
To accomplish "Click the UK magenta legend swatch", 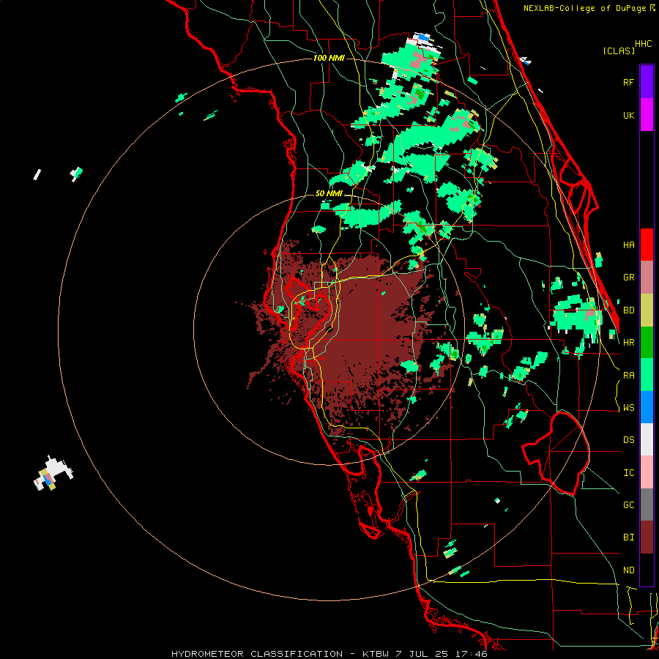I will (x=647, y=115).
